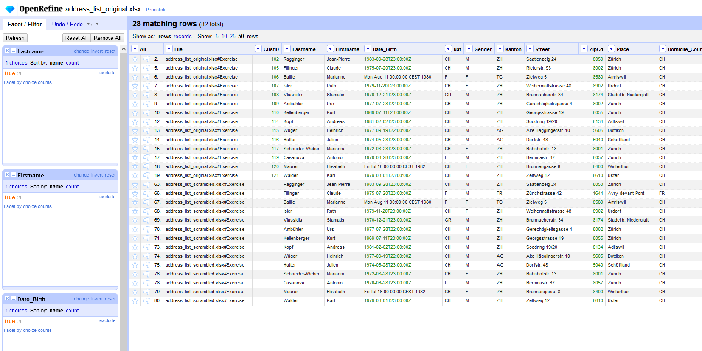Flag row 6 for Baillie
This screenshot has height=351, width=702.
pos(146,77)
